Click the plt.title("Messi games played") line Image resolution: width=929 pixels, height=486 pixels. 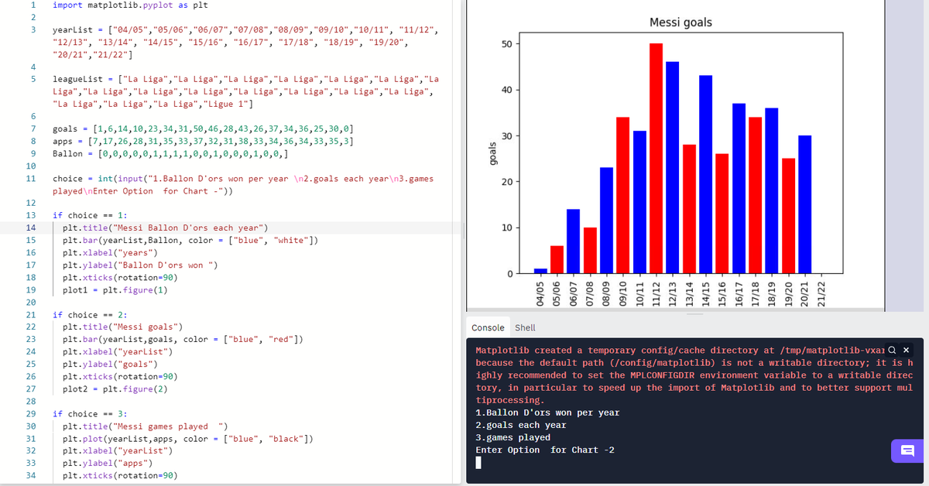pyautogui.click(x=143, y=426)
